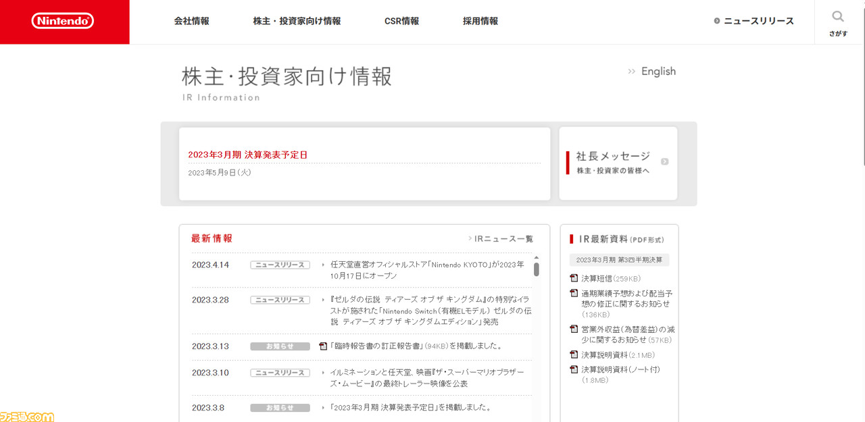Open the さがす search icon
The image size is (865, 422).
838,22
